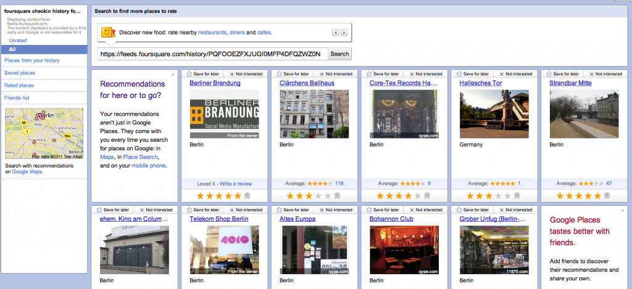Click the foursquare feed URL search field
The image size is (632, 289).
[x=212, y=54]
